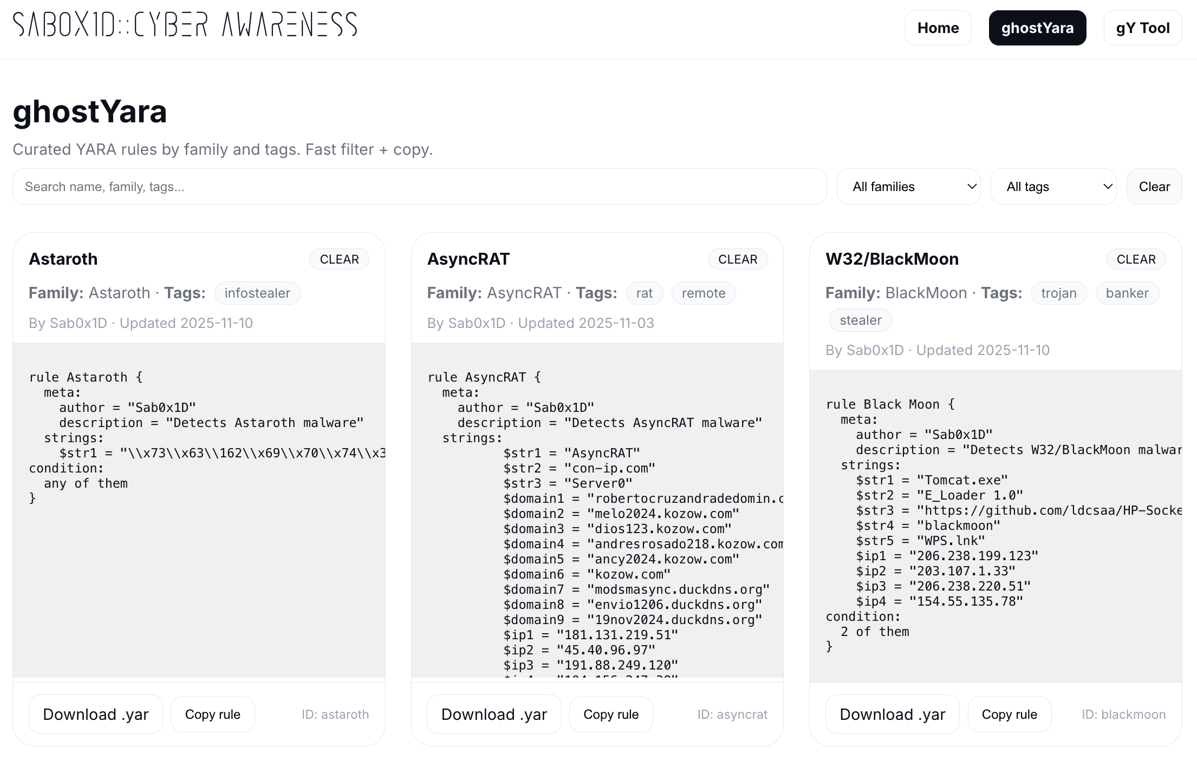Filter by the banker tag chip
Screen dimensions: 1197x761
click(x=1127, y=293)
